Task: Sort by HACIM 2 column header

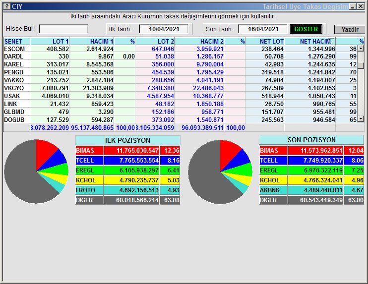Action: (199, 41)
